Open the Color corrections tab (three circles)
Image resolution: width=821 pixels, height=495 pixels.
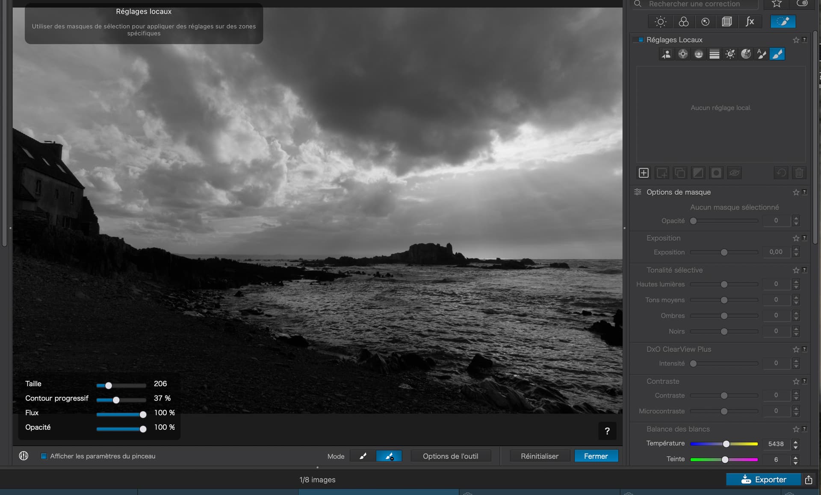pos(683,22)
